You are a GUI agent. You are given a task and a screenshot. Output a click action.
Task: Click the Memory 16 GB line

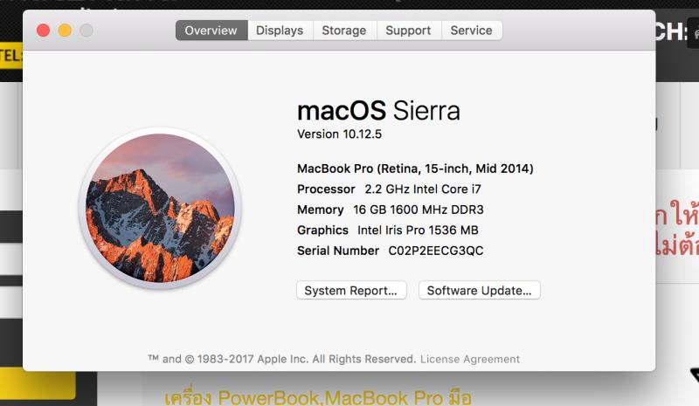pyautogui.click(x=391, y=210)
